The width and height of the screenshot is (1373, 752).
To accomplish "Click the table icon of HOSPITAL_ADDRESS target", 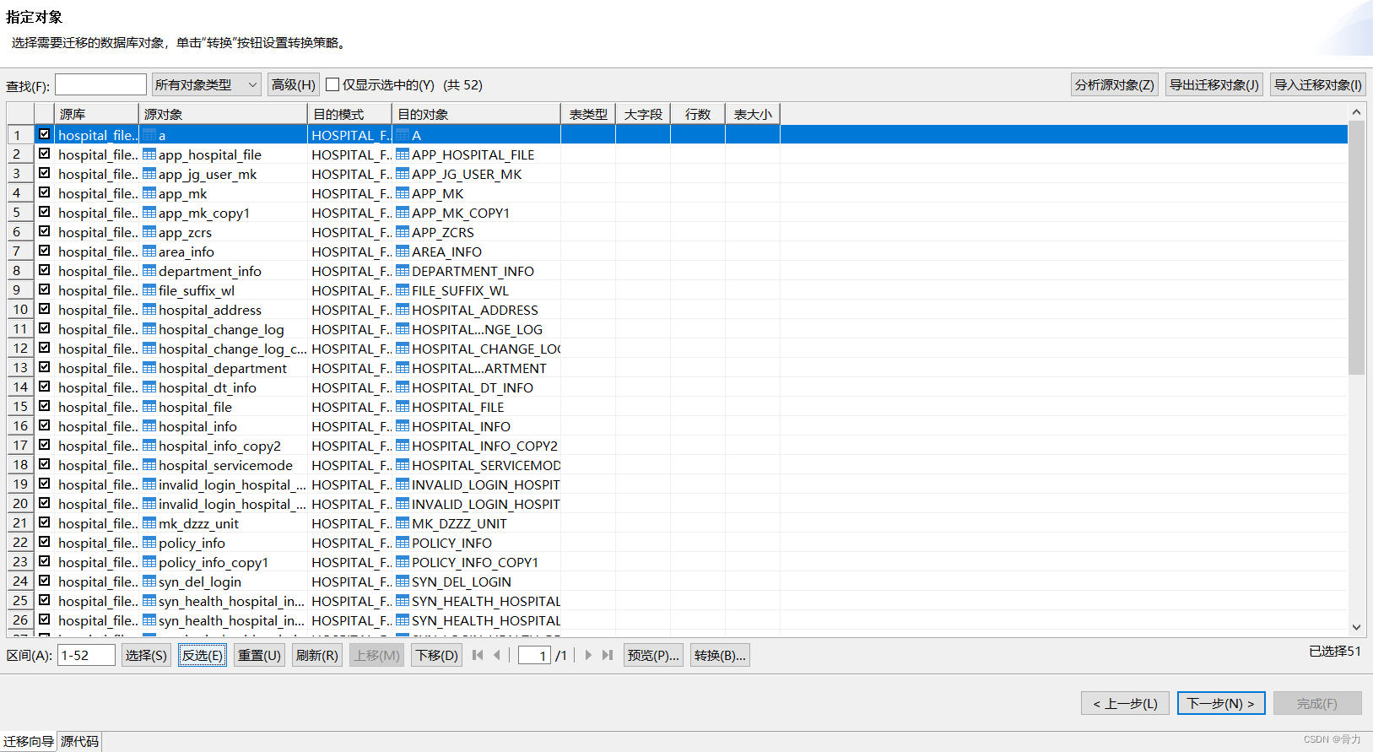I will [x=403, y=310].
